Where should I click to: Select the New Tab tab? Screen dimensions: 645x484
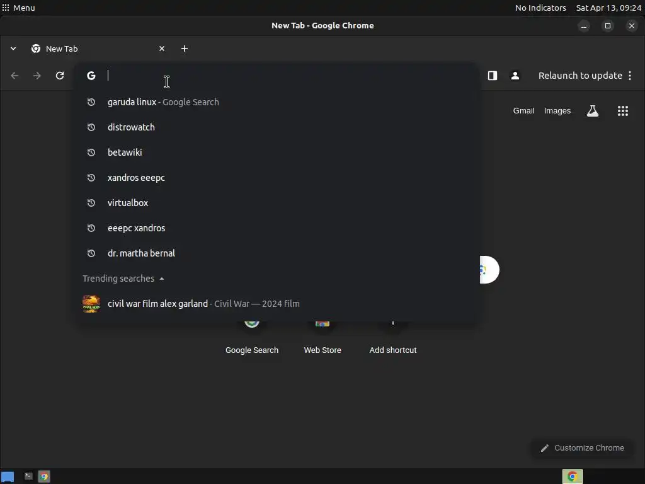tap(98, 49)
